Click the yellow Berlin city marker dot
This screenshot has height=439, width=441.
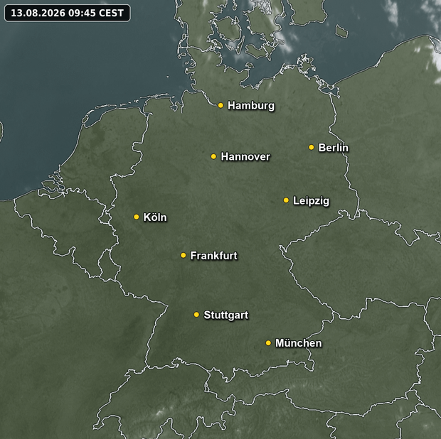311,147
